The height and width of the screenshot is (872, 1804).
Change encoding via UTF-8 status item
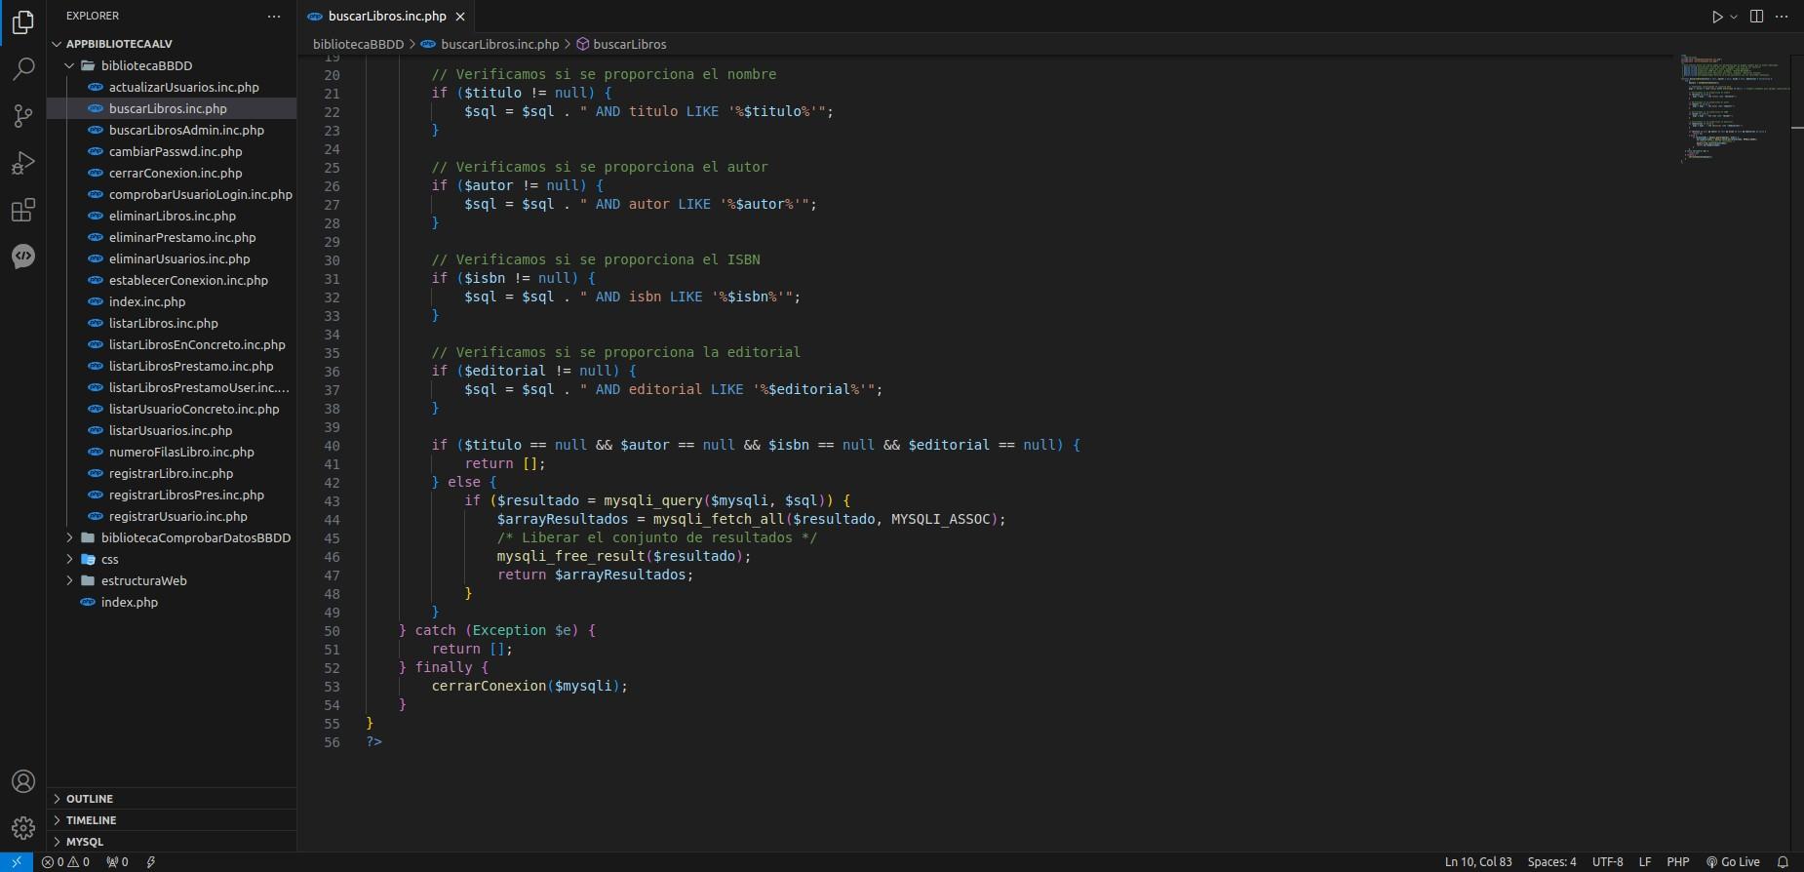pyautogui.click(x=1607, y=861)
